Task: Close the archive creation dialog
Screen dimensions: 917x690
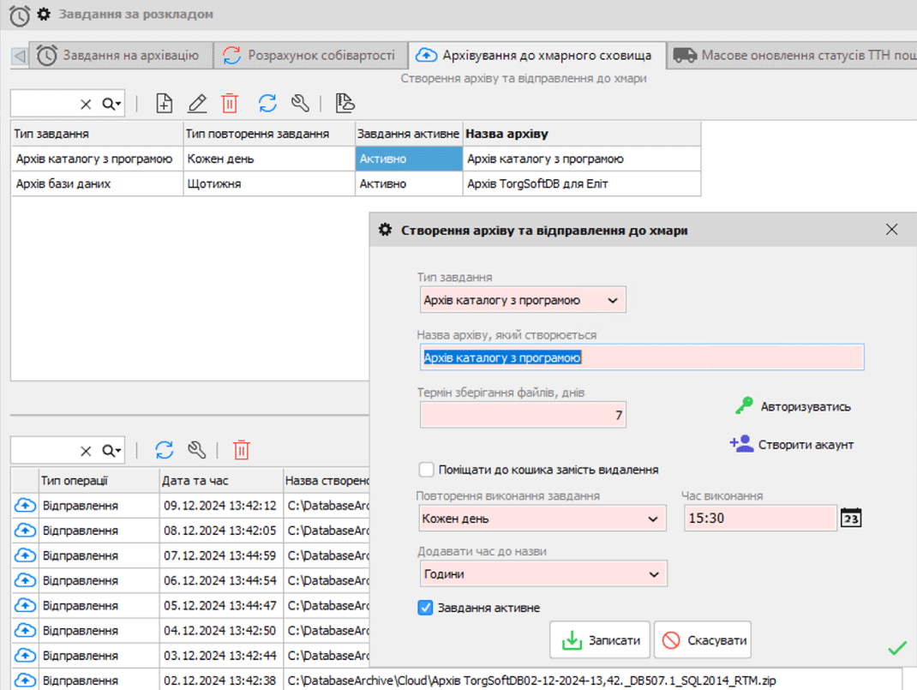Action: tap(891, 230)
